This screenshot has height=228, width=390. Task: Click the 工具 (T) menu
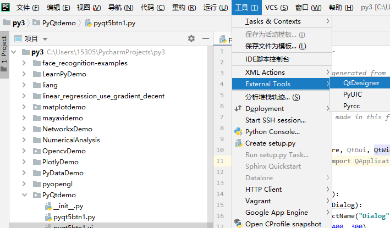pyautogui.click(x=246, y=8)
